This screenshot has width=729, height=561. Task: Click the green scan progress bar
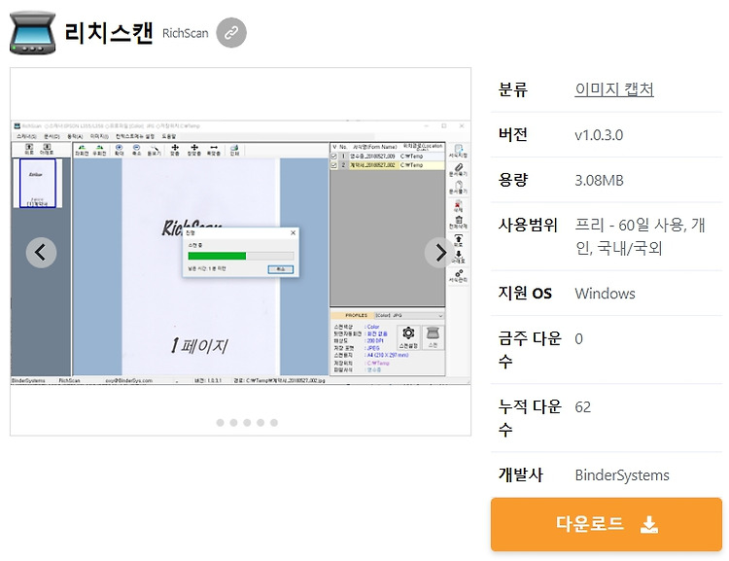[x=217, y=256]
